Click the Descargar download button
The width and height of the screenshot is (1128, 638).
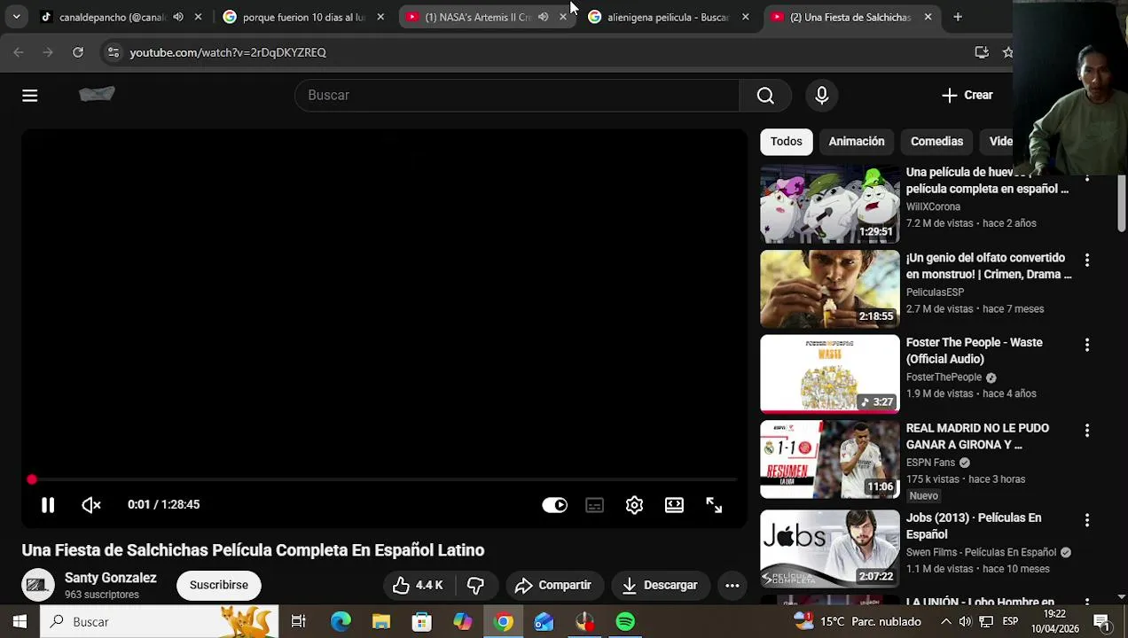click(660, 585)
